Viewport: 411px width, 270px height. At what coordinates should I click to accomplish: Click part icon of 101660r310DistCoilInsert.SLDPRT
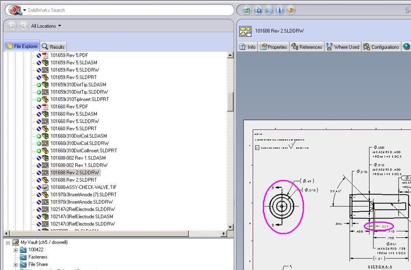(x=45, y=151)
